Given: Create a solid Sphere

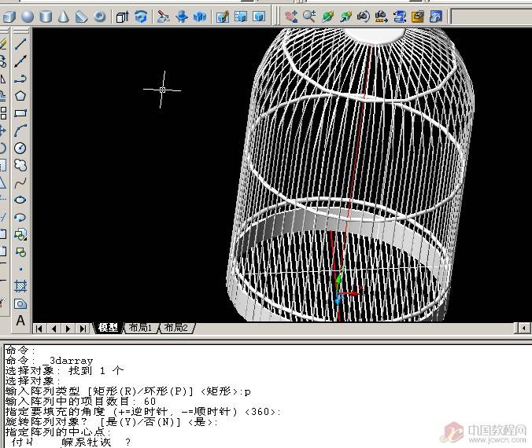Looking at the screenshot, I should point(28,16).
